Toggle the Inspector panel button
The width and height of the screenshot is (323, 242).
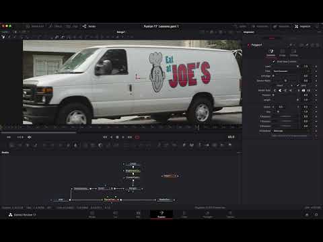pos(303,26)
